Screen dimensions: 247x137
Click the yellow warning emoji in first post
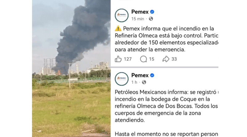coord(118,29)
